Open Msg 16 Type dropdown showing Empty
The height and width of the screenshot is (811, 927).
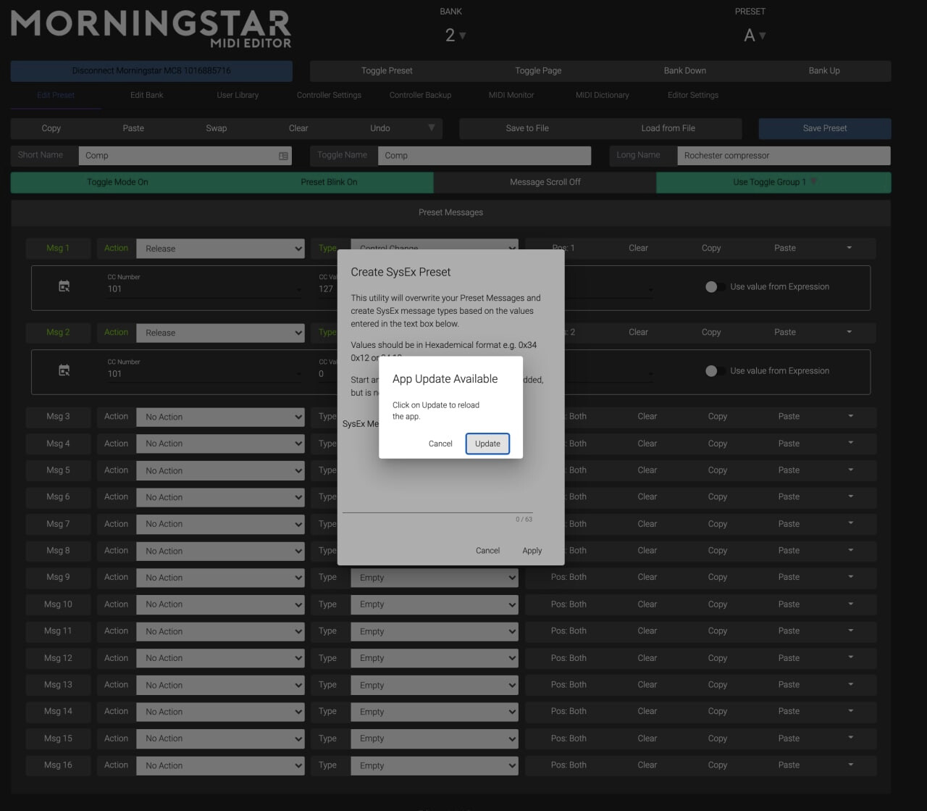[435, 765]
